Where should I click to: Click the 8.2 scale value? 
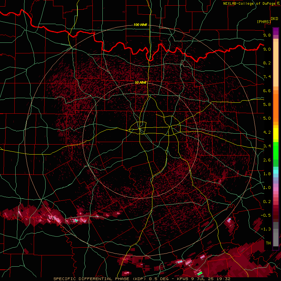267,63
